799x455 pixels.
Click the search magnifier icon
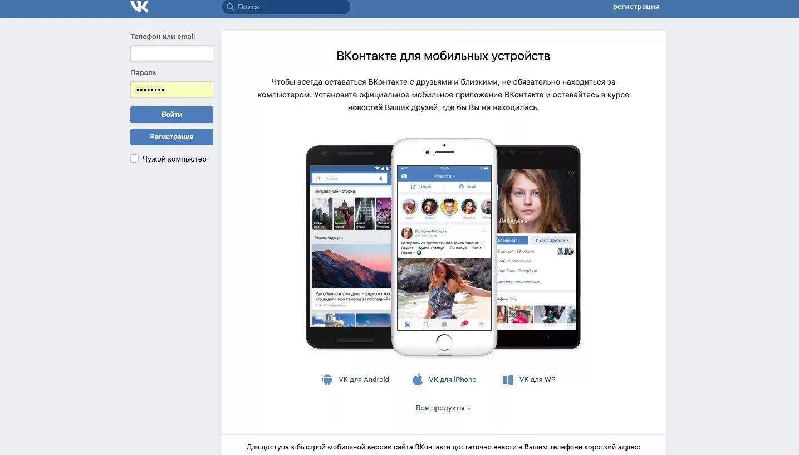pyautogui.click(x=230, y=7)
